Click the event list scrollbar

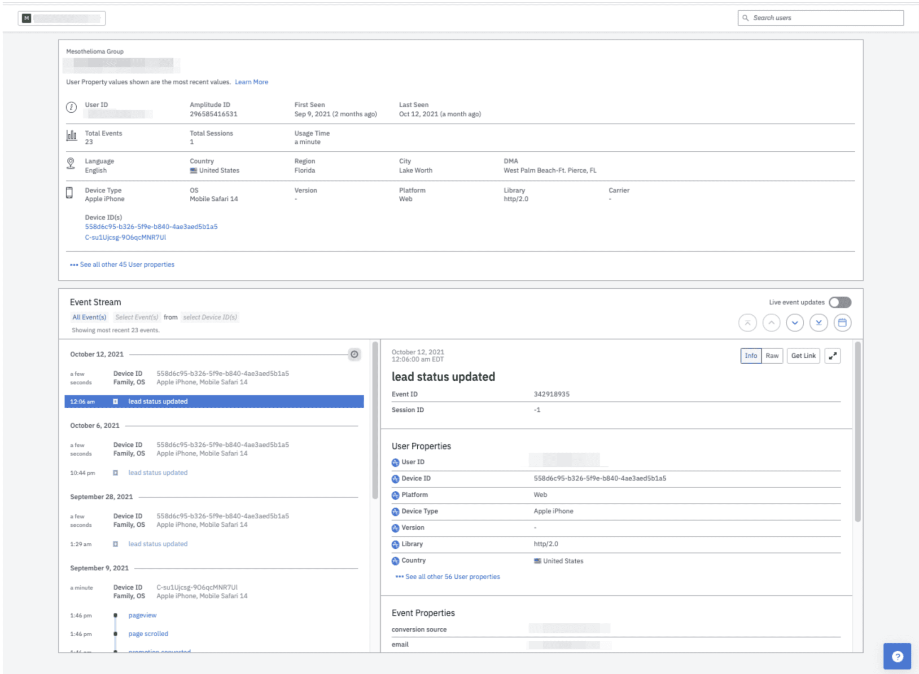click(x=375, y=420)
